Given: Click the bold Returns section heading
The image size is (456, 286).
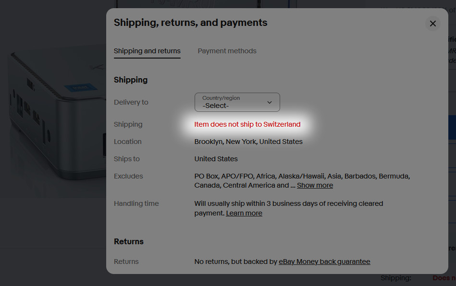Looking at the screenshot, I should click(129, 241).
